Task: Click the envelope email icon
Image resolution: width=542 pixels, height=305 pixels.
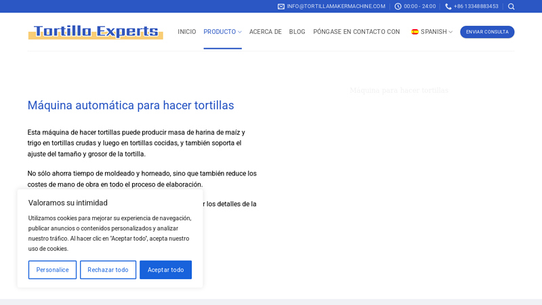Action: 281,7
